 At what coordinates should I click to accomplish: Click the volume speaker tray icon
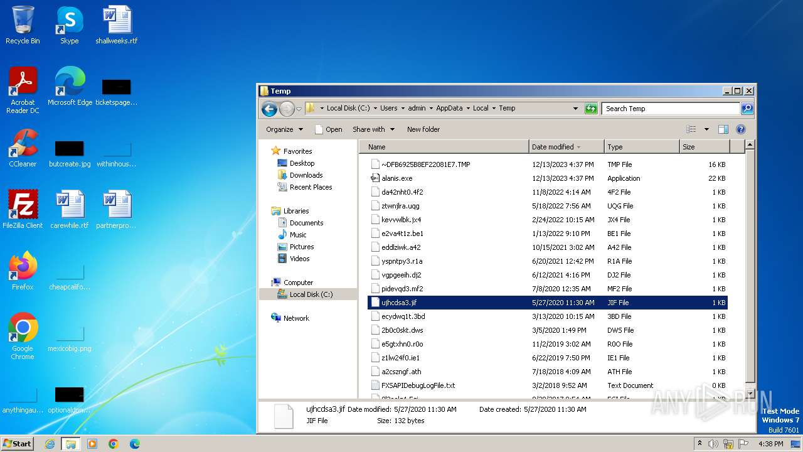pos(713,444)
